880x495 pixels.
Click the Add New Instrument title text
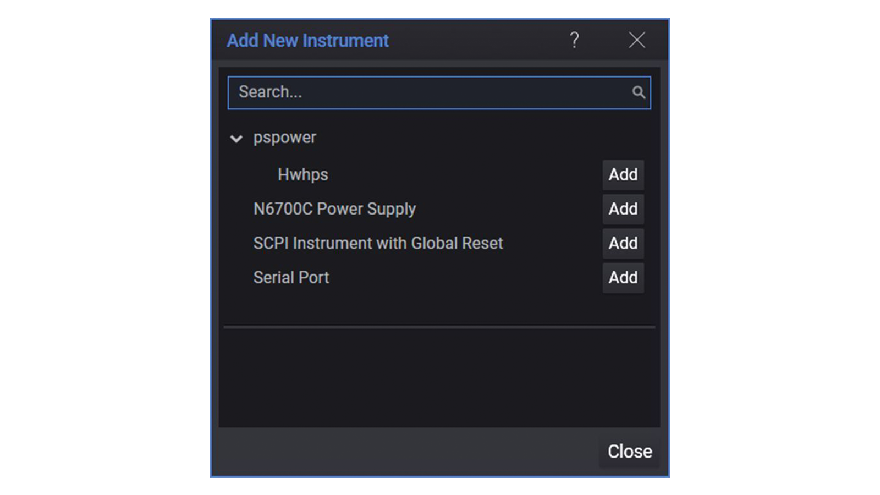click(x=307, y=41)
